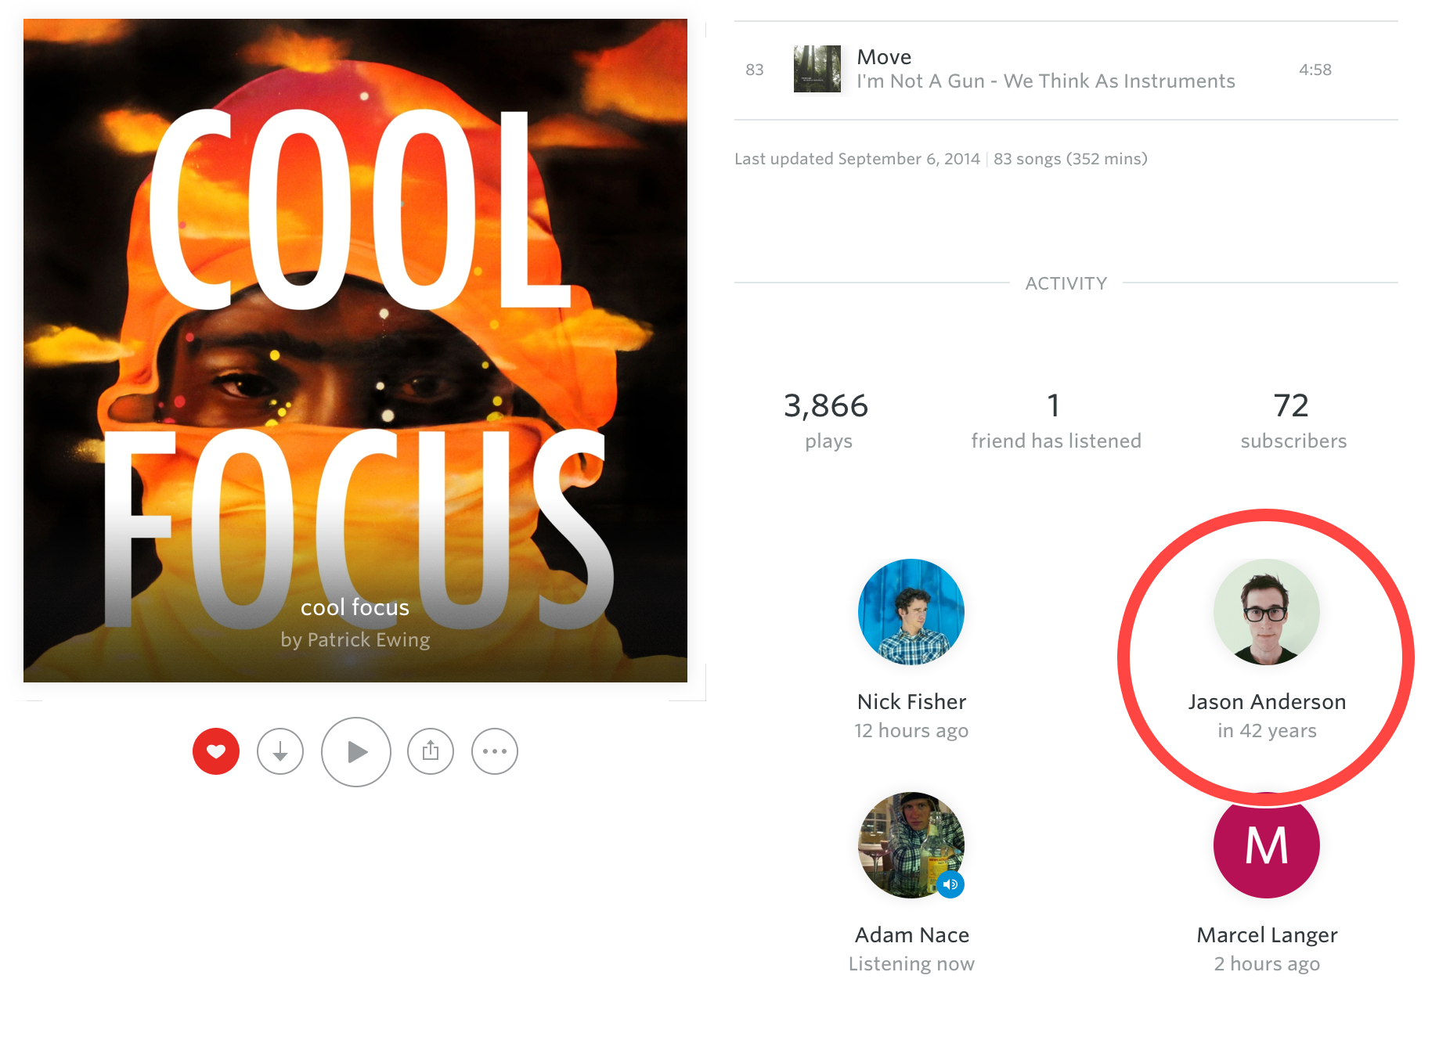The height and width of the screenshot is (1044, 1439).
Task: Click the ACTIVITY section heading
Action: 1066,283
